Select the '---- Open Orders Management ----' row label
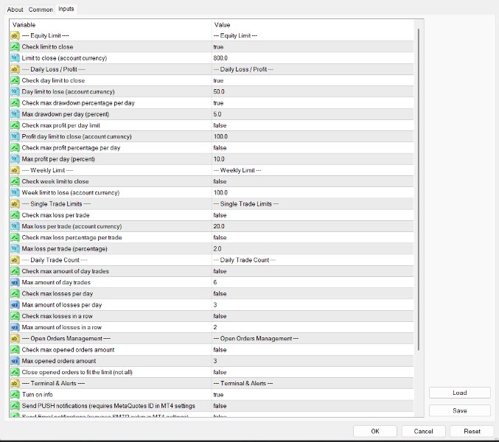This screenshot has width=499, height=442. click(x=66, y=338)
